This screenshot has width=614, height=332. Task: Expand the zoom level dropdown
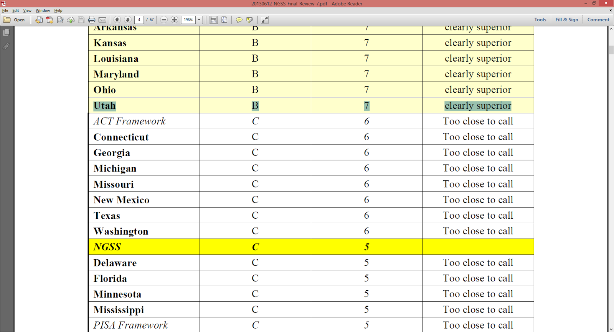tap(199, 20)
